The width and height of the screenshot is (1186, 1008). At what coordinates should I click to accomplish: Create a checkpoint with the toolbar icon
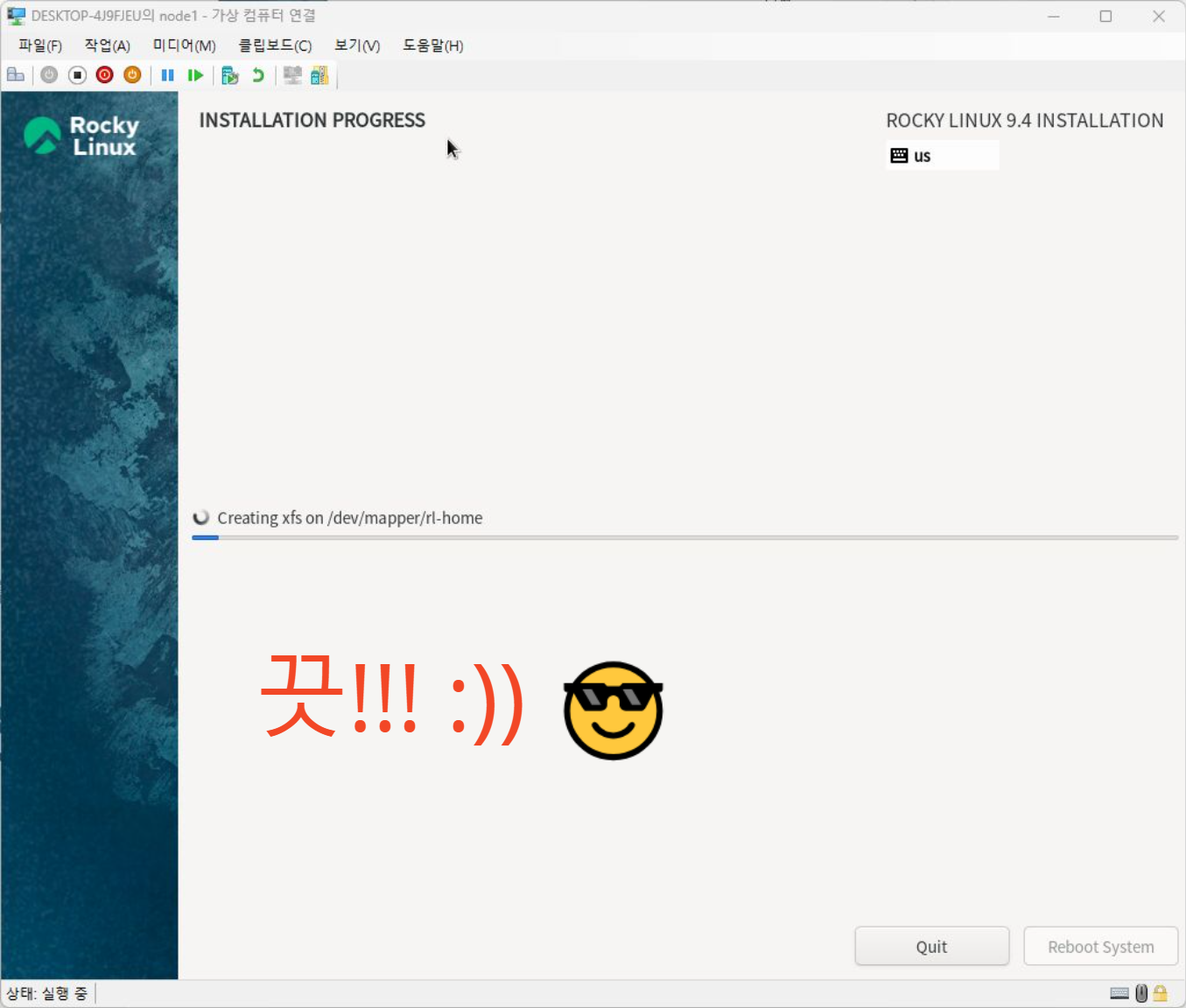230,75
